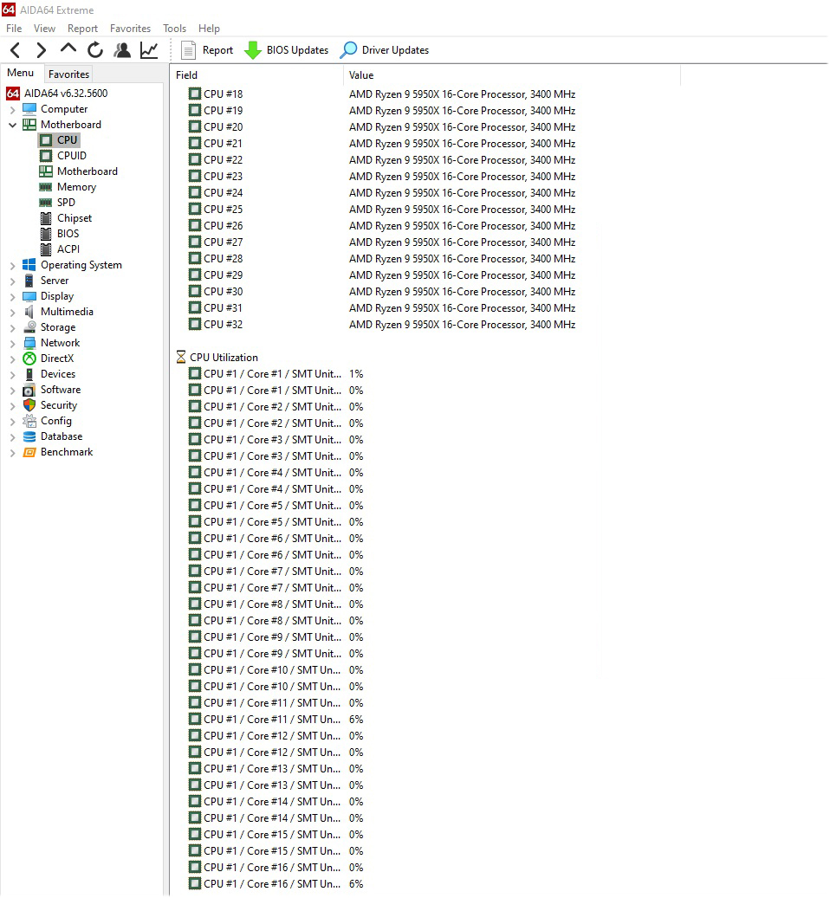The image size is (830, 898).
Task: Click the Report button label
Action: (217, 50)
